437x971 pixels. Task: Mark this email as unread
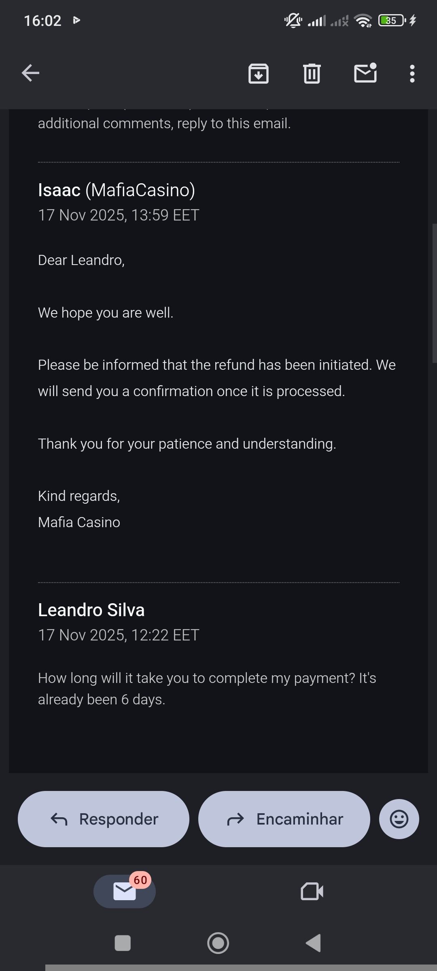(x=365, y=73)
